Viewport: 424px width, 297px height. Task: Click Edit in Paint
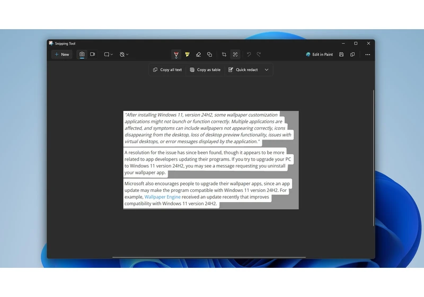coord(320,55)
